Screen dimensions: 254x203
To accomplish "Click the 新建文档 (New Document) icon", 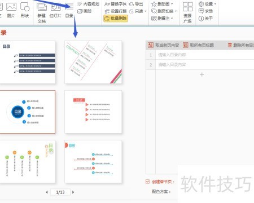I will click(x=42, y=7).
